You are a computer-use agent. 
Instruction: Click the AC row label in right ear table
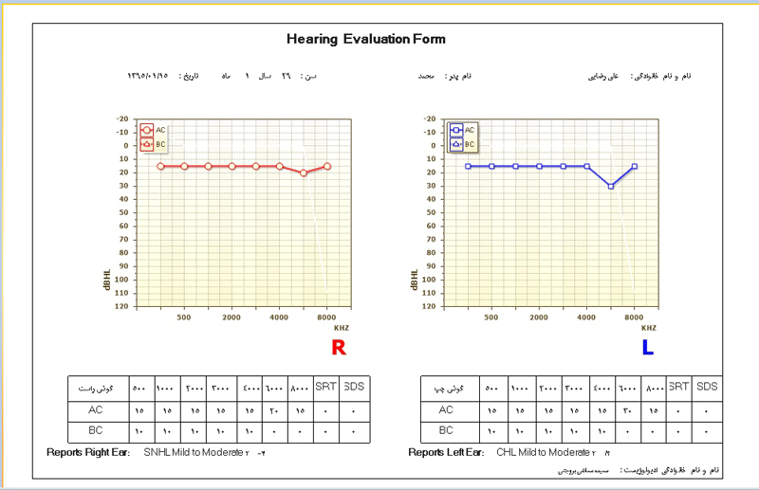pos(96,410)
